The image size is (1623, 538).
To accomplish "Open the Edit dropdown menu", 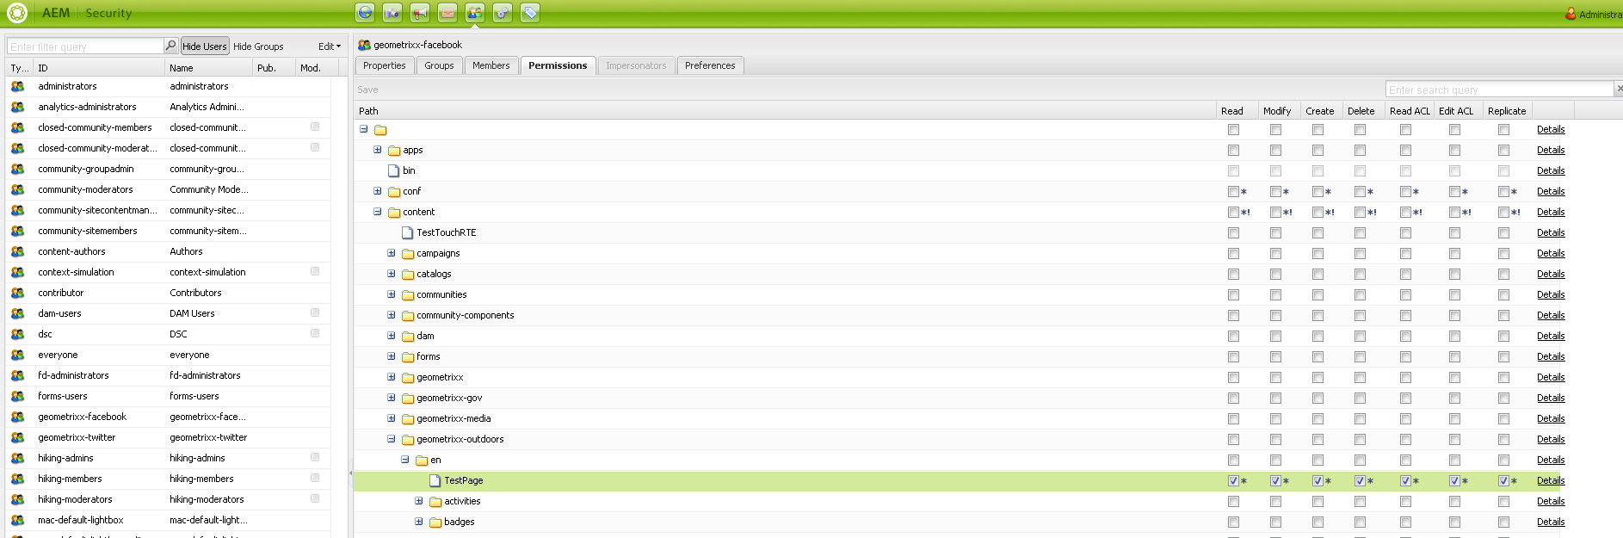I will tap(330, 46).
